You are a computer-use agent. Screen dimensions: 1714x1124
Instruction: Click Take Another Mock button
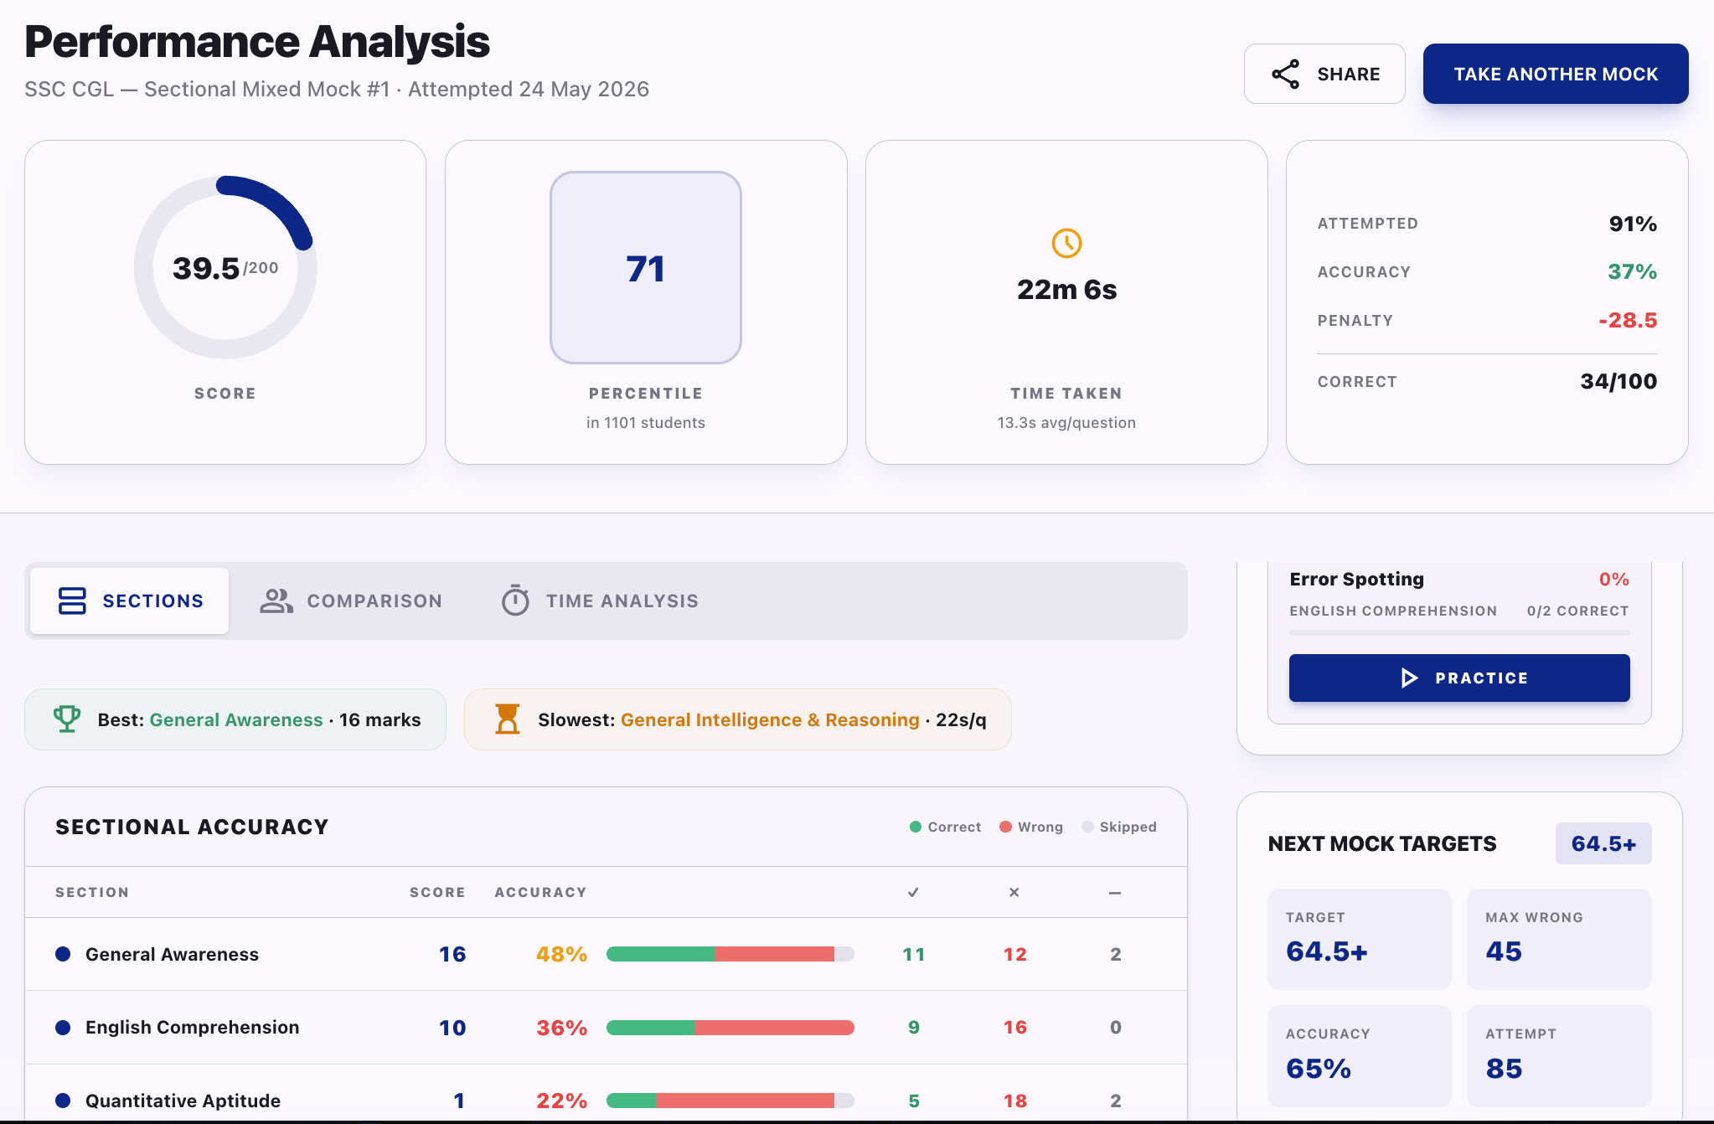pos(1556,74)
